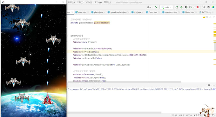Viewport: 216px width, 117px height.
Task: Click the warnings count indicator 22
Action: tap(205, 17)
